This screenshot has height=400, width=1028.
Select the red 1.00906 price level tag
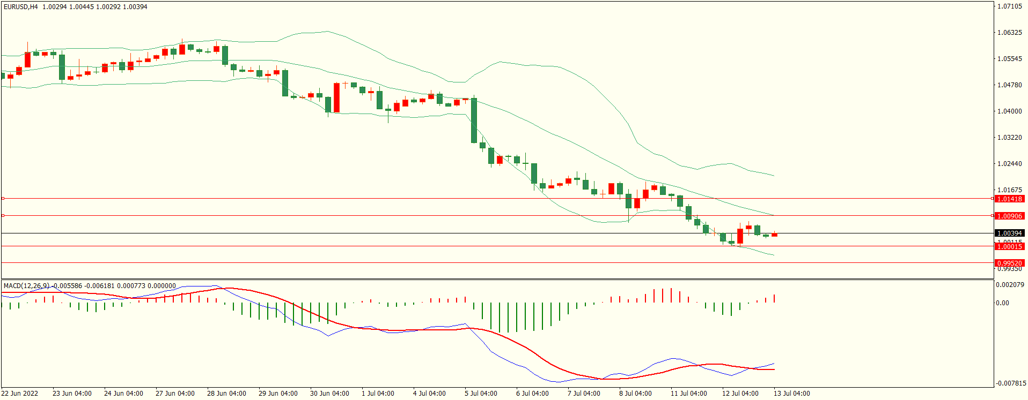tap(1009, 216)
